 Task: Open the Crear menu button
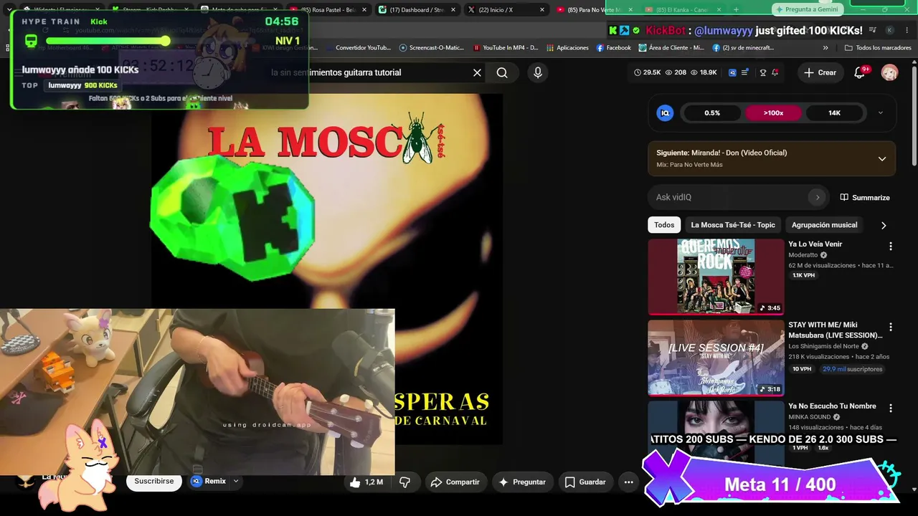[x=820, y=72]
